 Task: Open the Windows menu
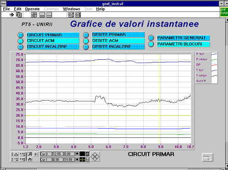point(72,9)
